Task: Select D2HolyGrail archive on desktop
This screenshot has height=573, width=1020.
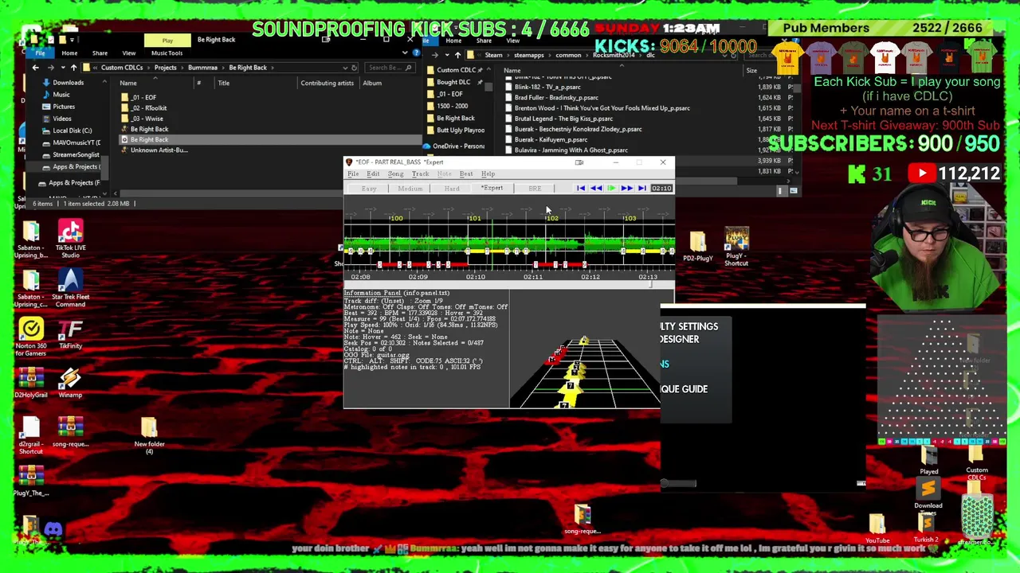Action: (31, 383)
